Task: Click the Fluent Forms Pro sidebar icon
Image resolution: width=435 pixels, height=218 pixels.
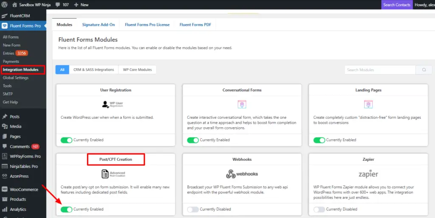Action: click(x=4, y=26)
